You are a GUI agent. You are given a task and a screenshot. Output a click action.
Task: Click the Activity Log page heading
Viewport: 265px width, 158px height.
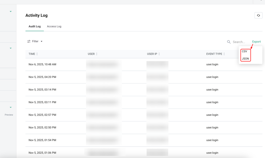click(36, 15)
